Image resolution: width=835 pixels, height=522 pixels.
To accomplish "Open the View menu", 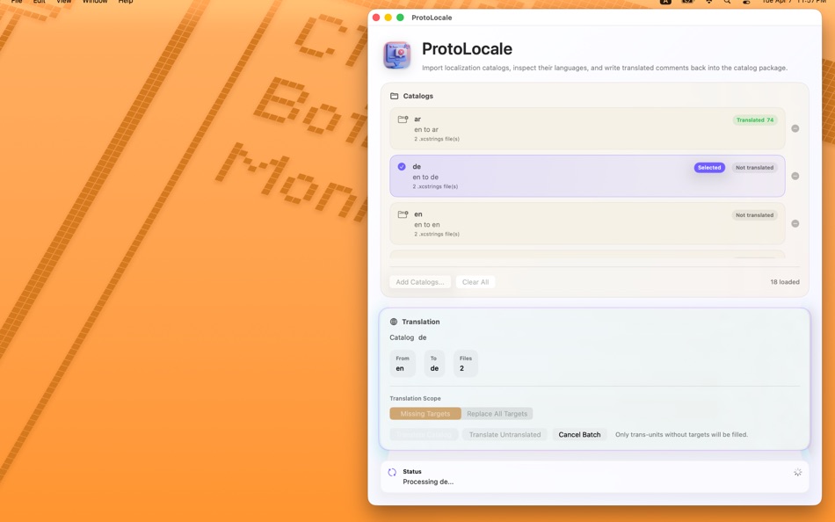I will 63,2.
